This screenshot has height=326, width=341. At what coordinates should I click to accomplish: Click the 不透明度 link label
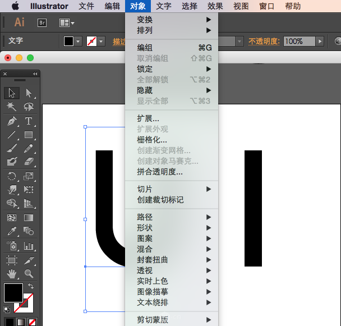coord(264,41)
